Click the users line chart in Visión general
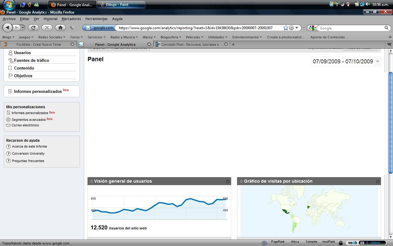 [159, 208]
